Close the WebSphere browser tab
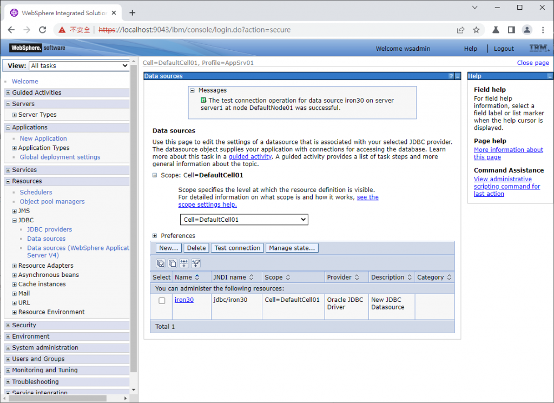The height and width of the screenshot is (403, 554). point(114,13)
